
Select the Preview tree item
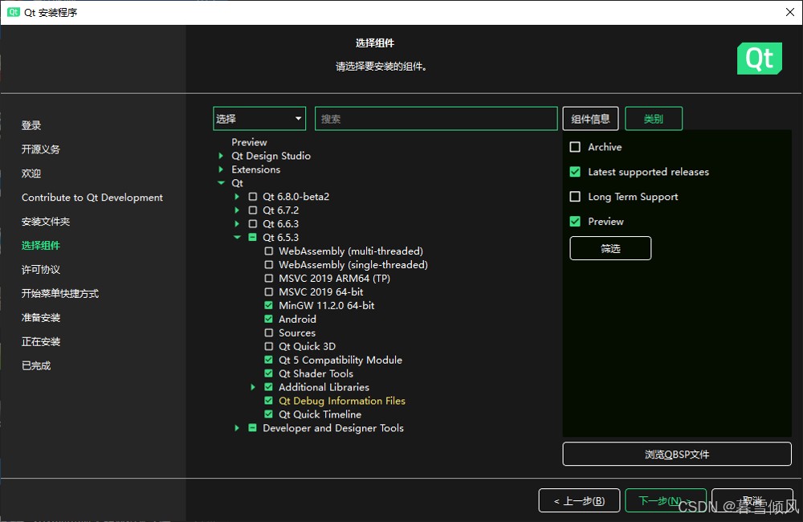[x=249, y=142]
